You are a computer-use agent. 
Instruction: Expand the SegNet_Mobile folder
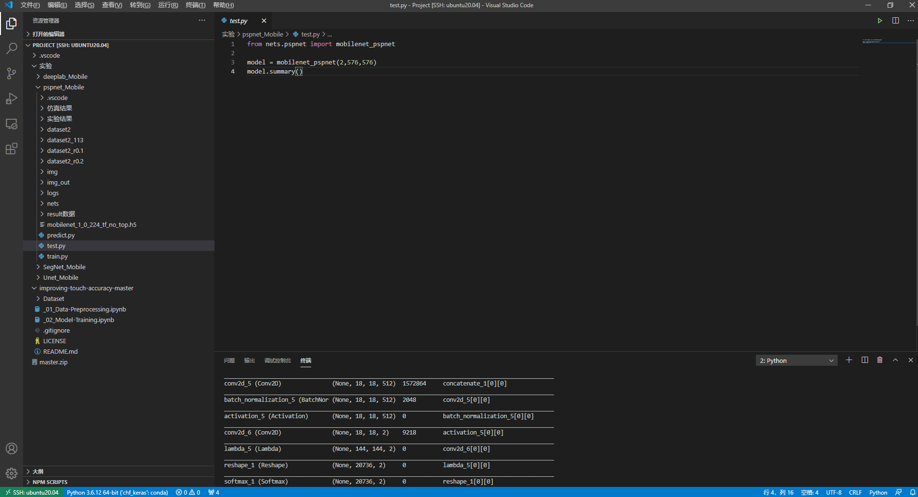[x=38, y=267]
